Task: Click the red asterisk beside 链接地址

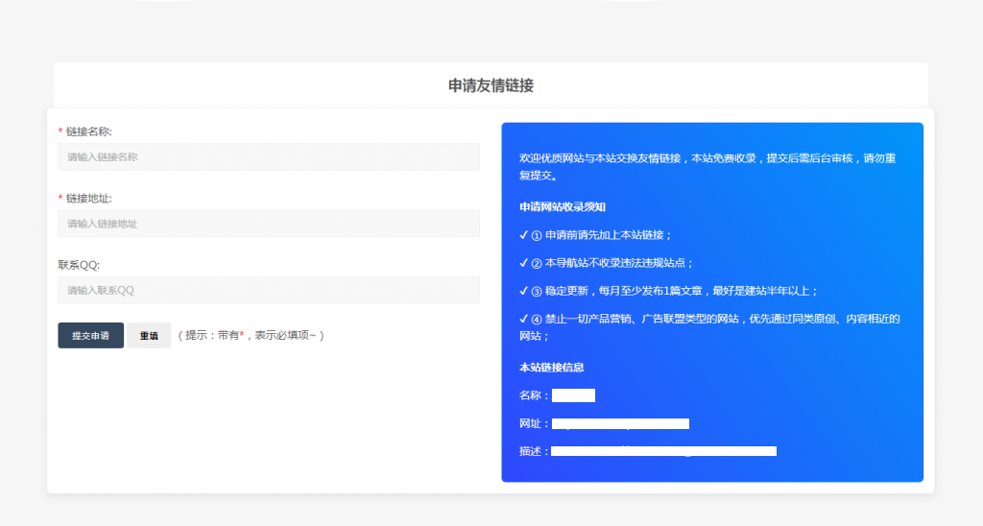Action: point(60,199)
